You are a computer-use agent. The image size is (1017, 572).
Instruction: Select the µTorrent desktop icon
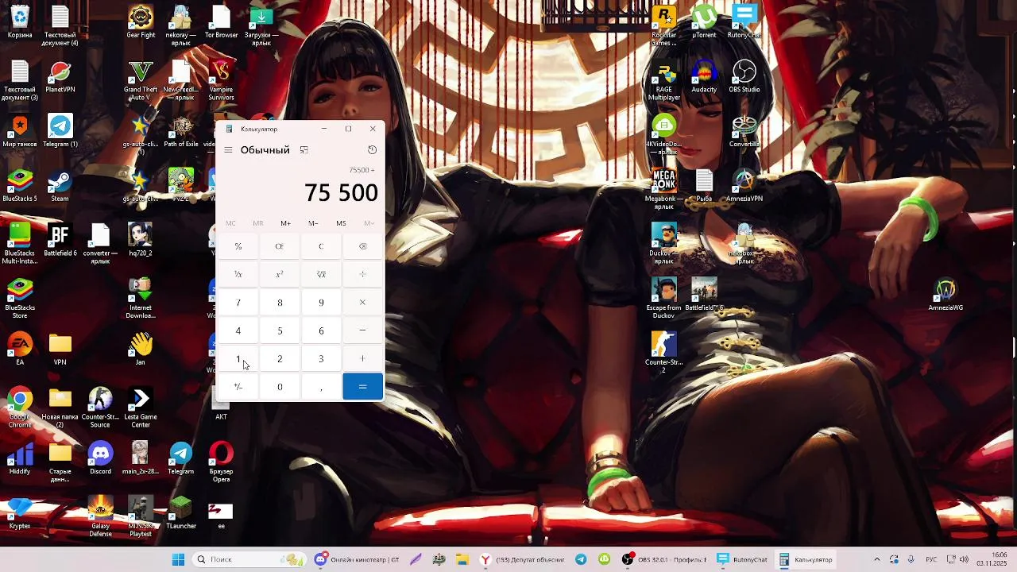(704, 23)
